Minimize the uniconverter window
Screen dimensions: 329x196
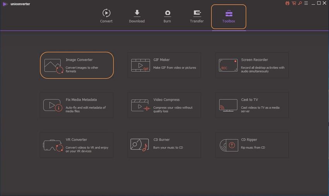[312, 3]
